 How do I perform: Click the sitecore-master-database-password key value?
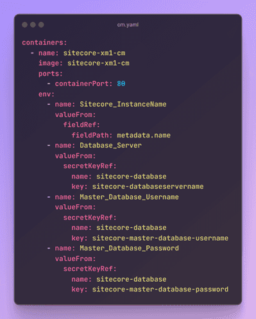tap(160, 289)
